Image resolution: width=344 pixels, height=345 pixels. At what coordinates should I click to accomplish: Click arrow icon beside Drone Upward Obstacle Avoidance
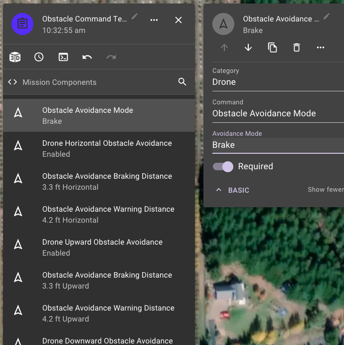point(18,245)
